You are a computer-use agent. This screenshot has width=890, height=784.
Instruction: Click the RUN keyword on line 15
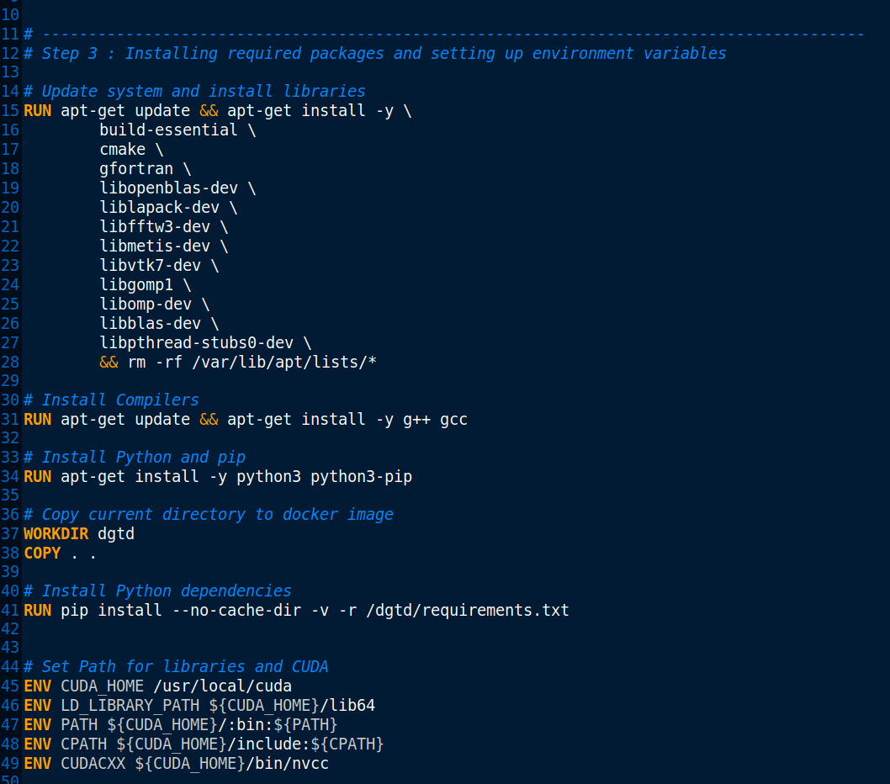pyautogui.click(x=37, y=111)
